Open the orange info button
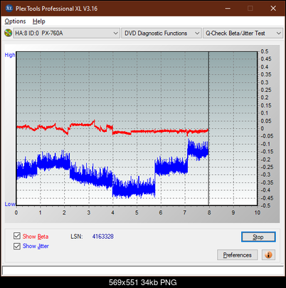 click(x=268, y=255)
